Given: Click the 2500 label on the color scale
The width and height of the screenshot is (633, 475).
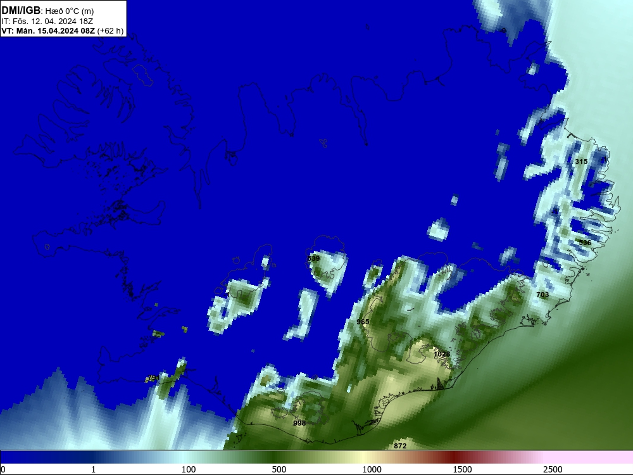Looking at the screenshot, I should point(553,469).
